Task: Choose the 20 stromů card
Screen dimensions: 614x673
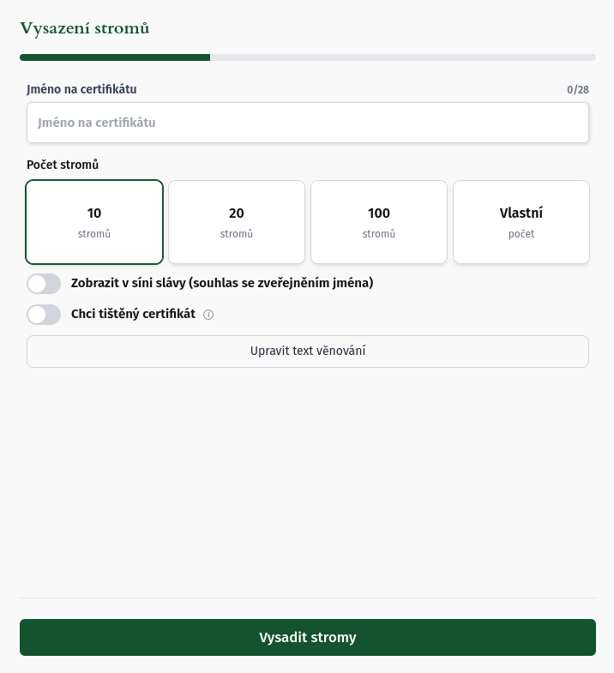Action: coord(237,222)
